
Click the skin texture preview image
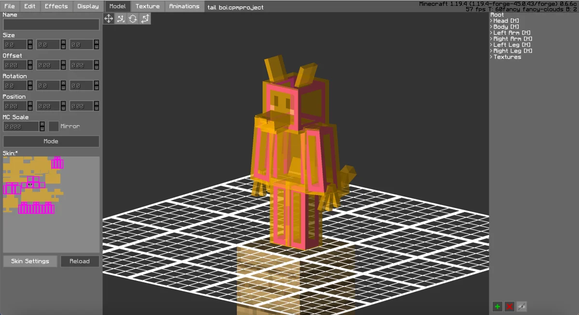click(51, 204)
